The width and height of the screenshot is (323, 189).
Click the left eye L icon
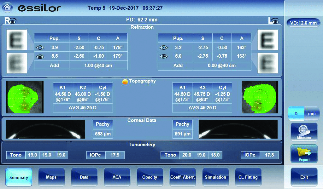273,21
